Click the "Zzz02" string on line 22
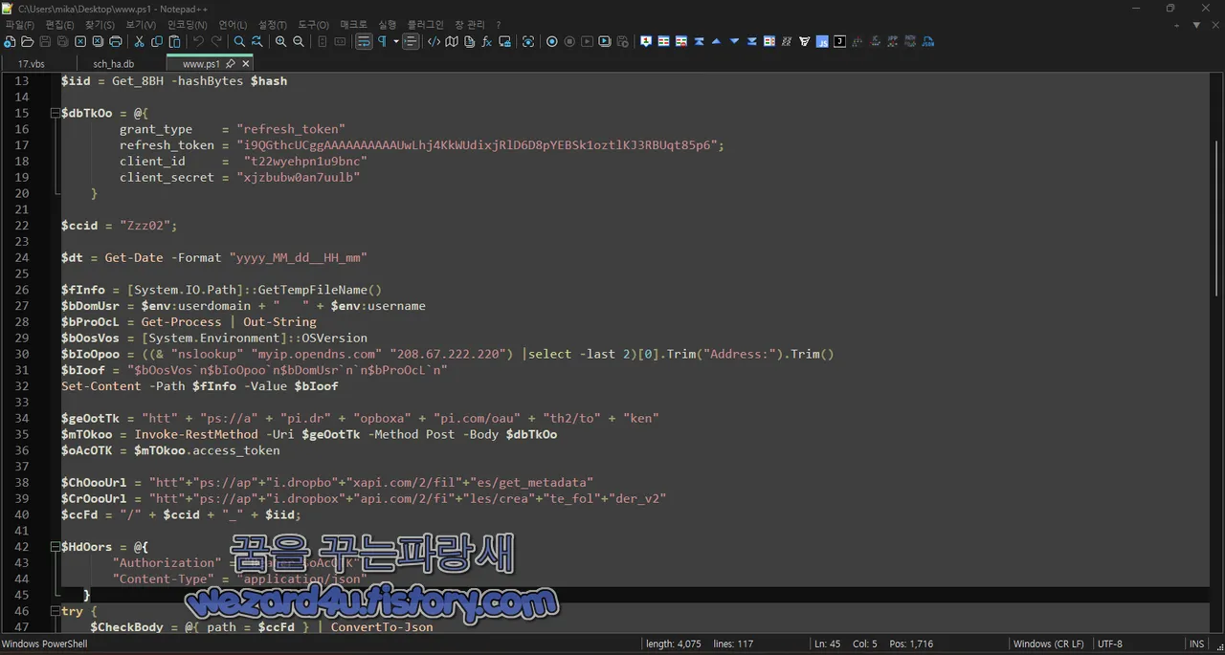Image resolution: width=1225 pixels, height=655 pixels. pyautogui.click(x=145, y=226)
